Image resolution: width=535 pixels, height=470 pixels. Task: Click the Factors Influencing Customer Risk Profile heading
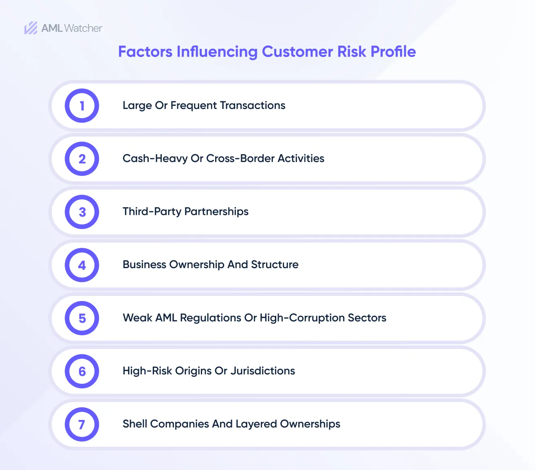tap(267, 52)
